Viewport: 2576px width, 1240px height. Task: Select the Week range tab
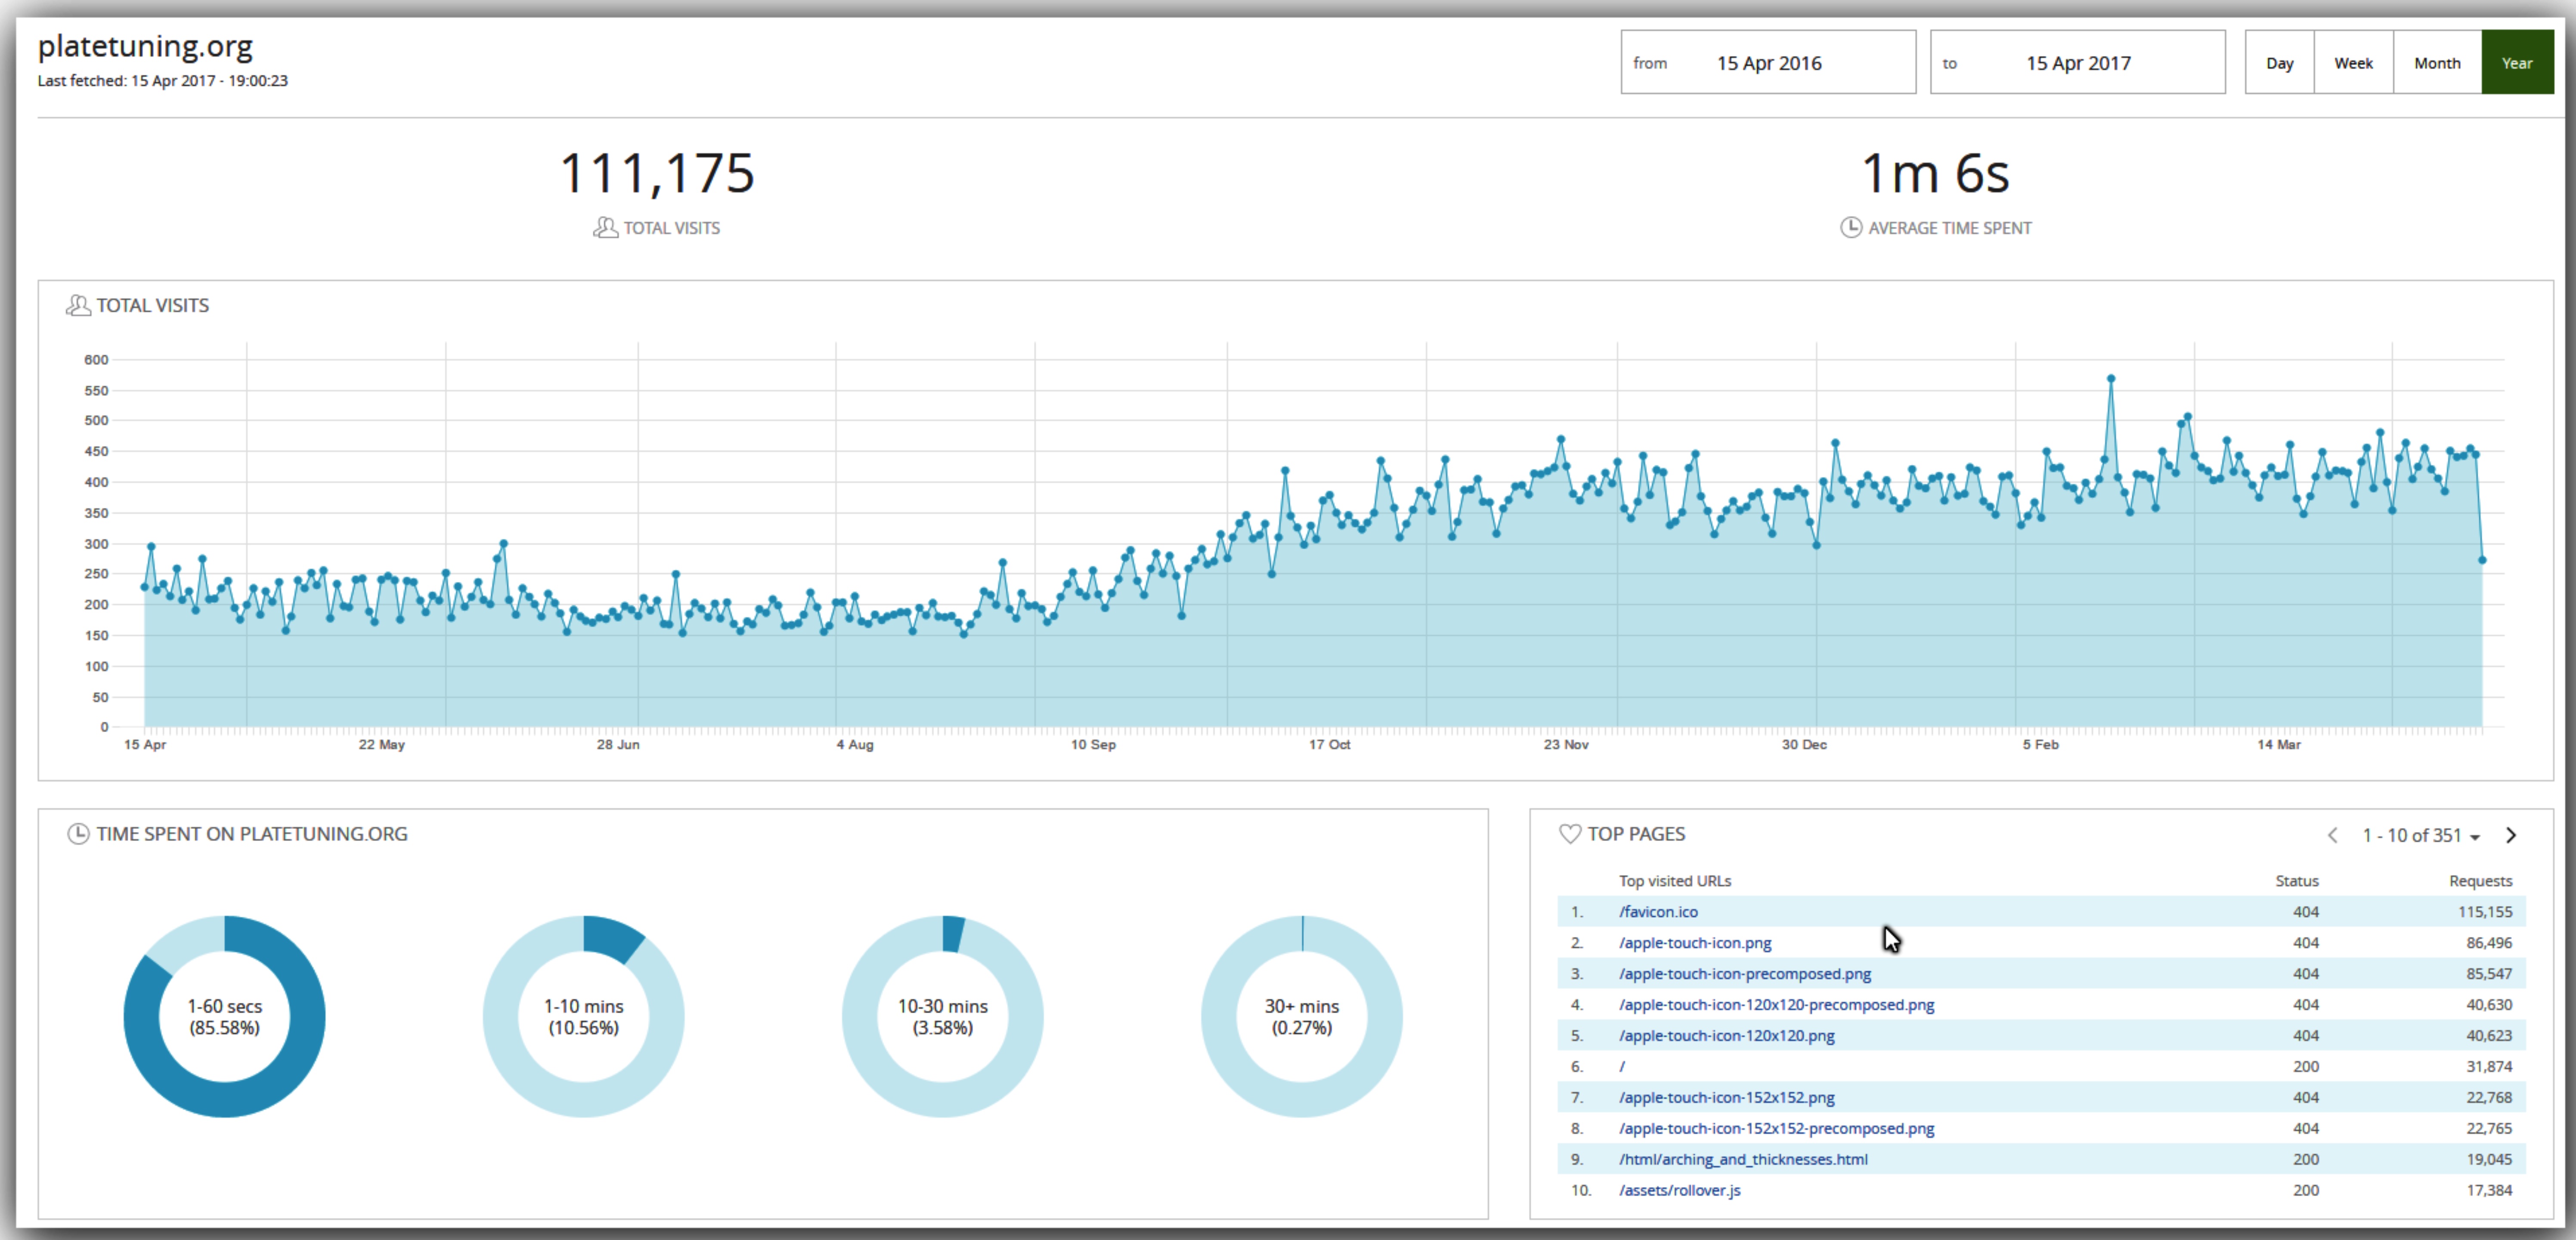pos(2353,62)
